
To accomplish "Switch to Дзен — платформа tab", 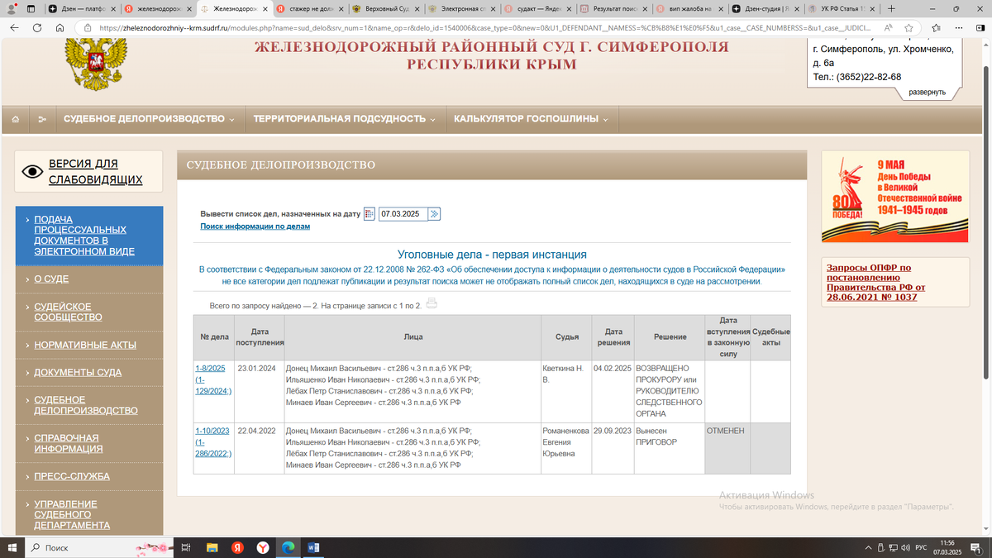I will point(83,8).
